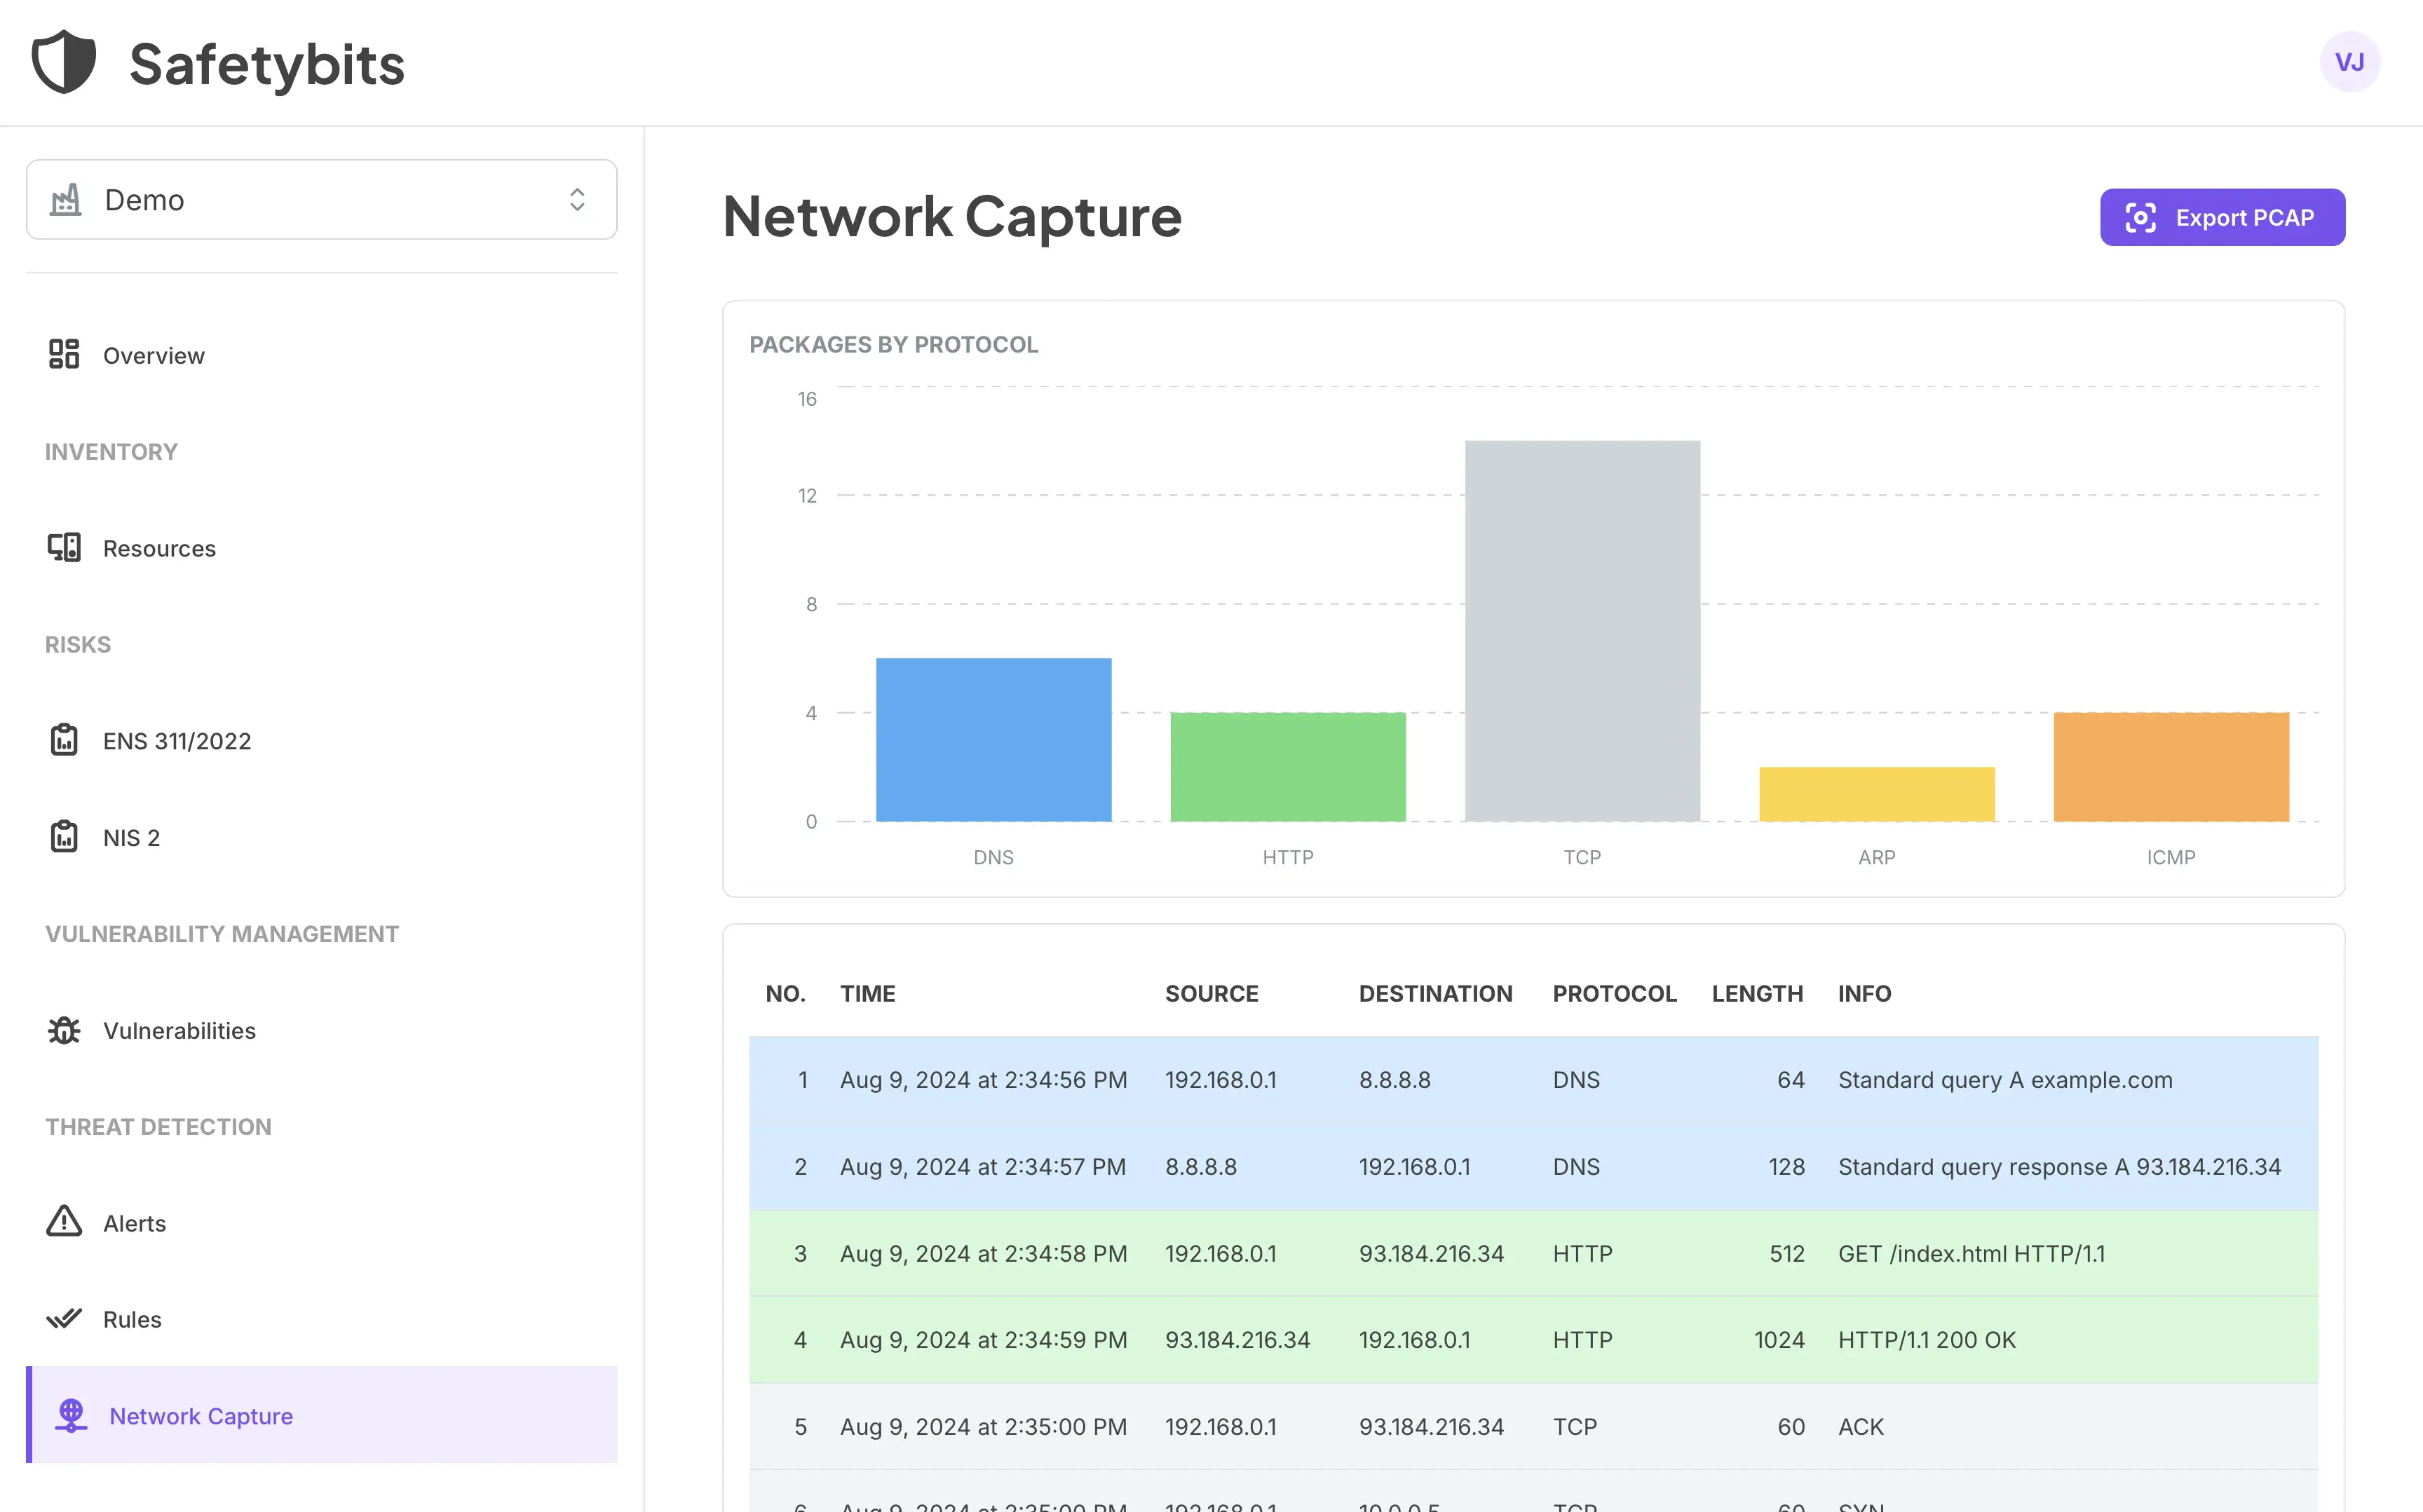Click the gray TCP bar in chart
The height and width of the screenshot is (1512, 2423).
[1582, 631]
